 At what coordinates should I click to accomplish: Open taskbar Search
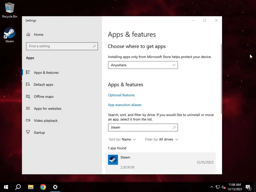pyautogui.click(x=18, y=187)
